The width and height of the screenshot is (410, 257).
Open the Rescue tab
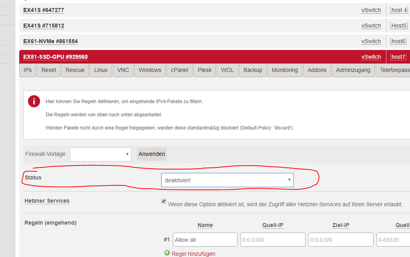click(x=75, y=70)
